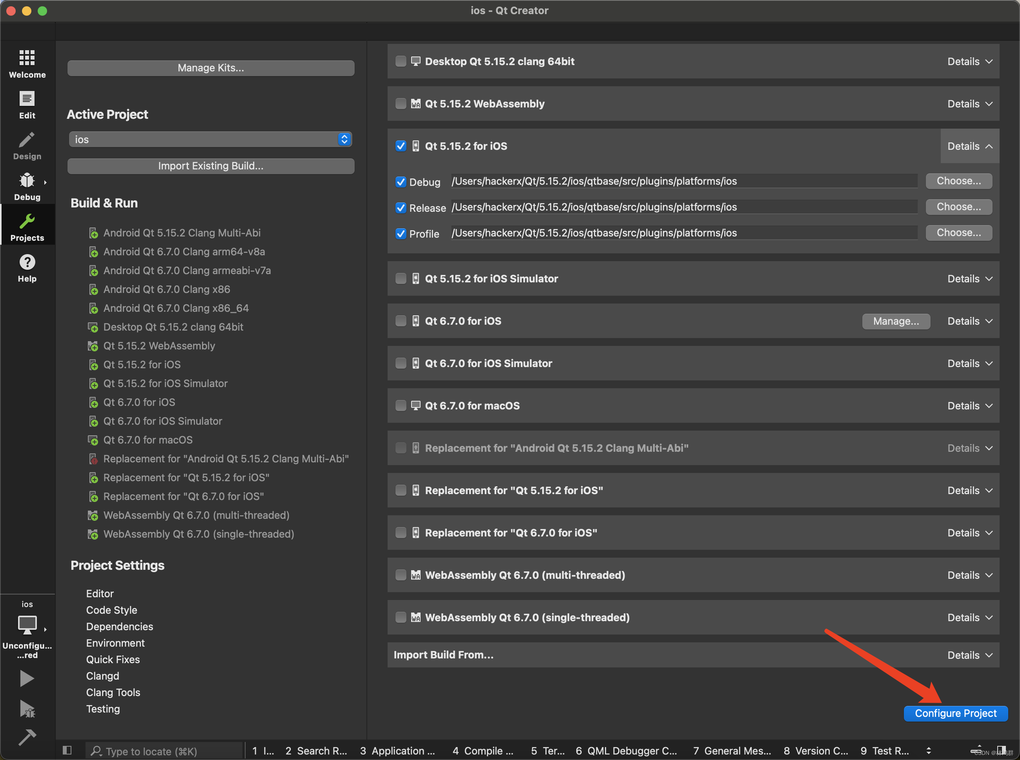Open the Code Style project settings
This screenshot has width=1020, height=760.
(x=112, y=610)
